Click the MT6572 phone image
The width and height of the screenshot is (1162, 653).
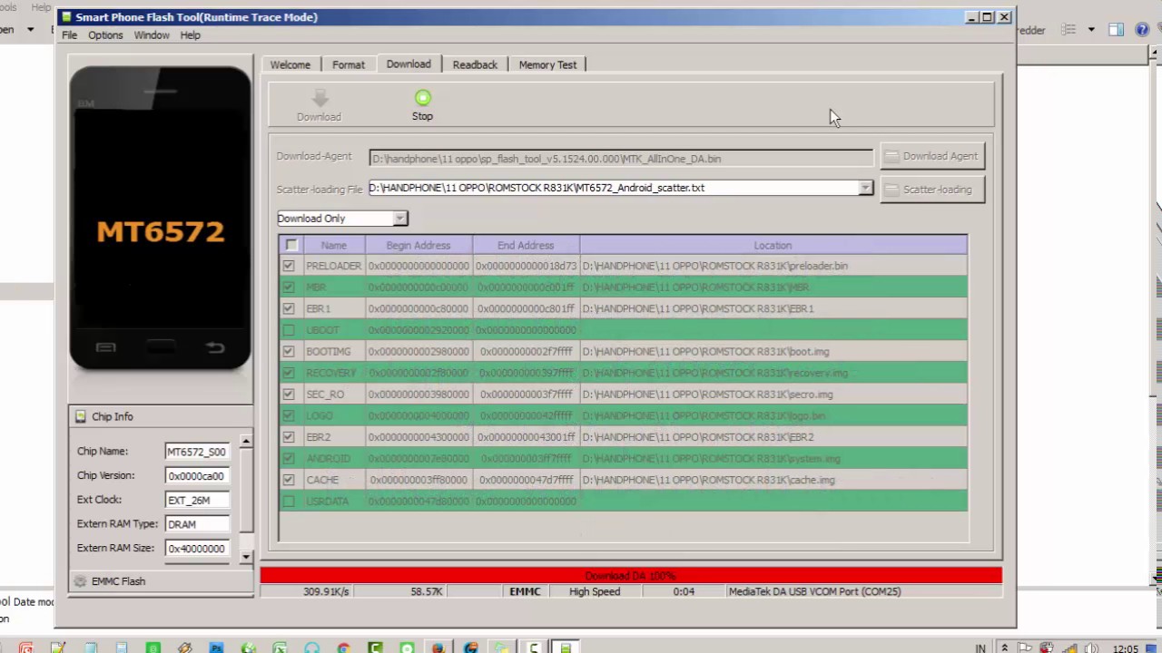pyautogui.click(x=161, y=219)
